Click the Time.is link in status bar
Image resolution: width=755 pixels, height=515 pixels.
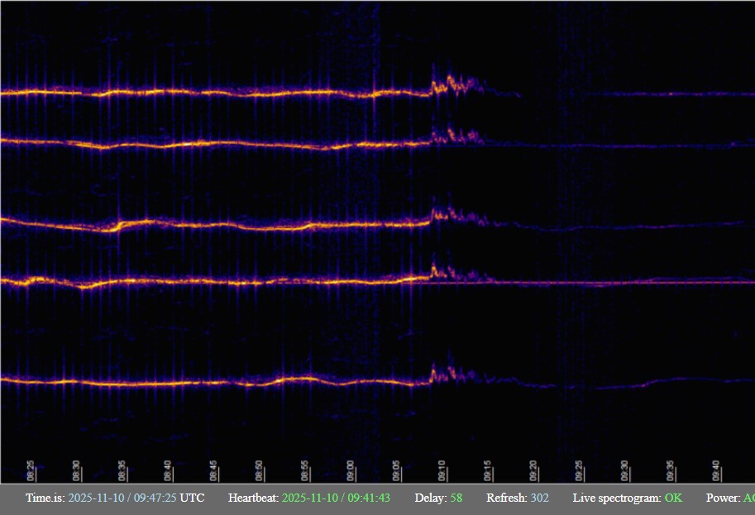click(45, 498)
